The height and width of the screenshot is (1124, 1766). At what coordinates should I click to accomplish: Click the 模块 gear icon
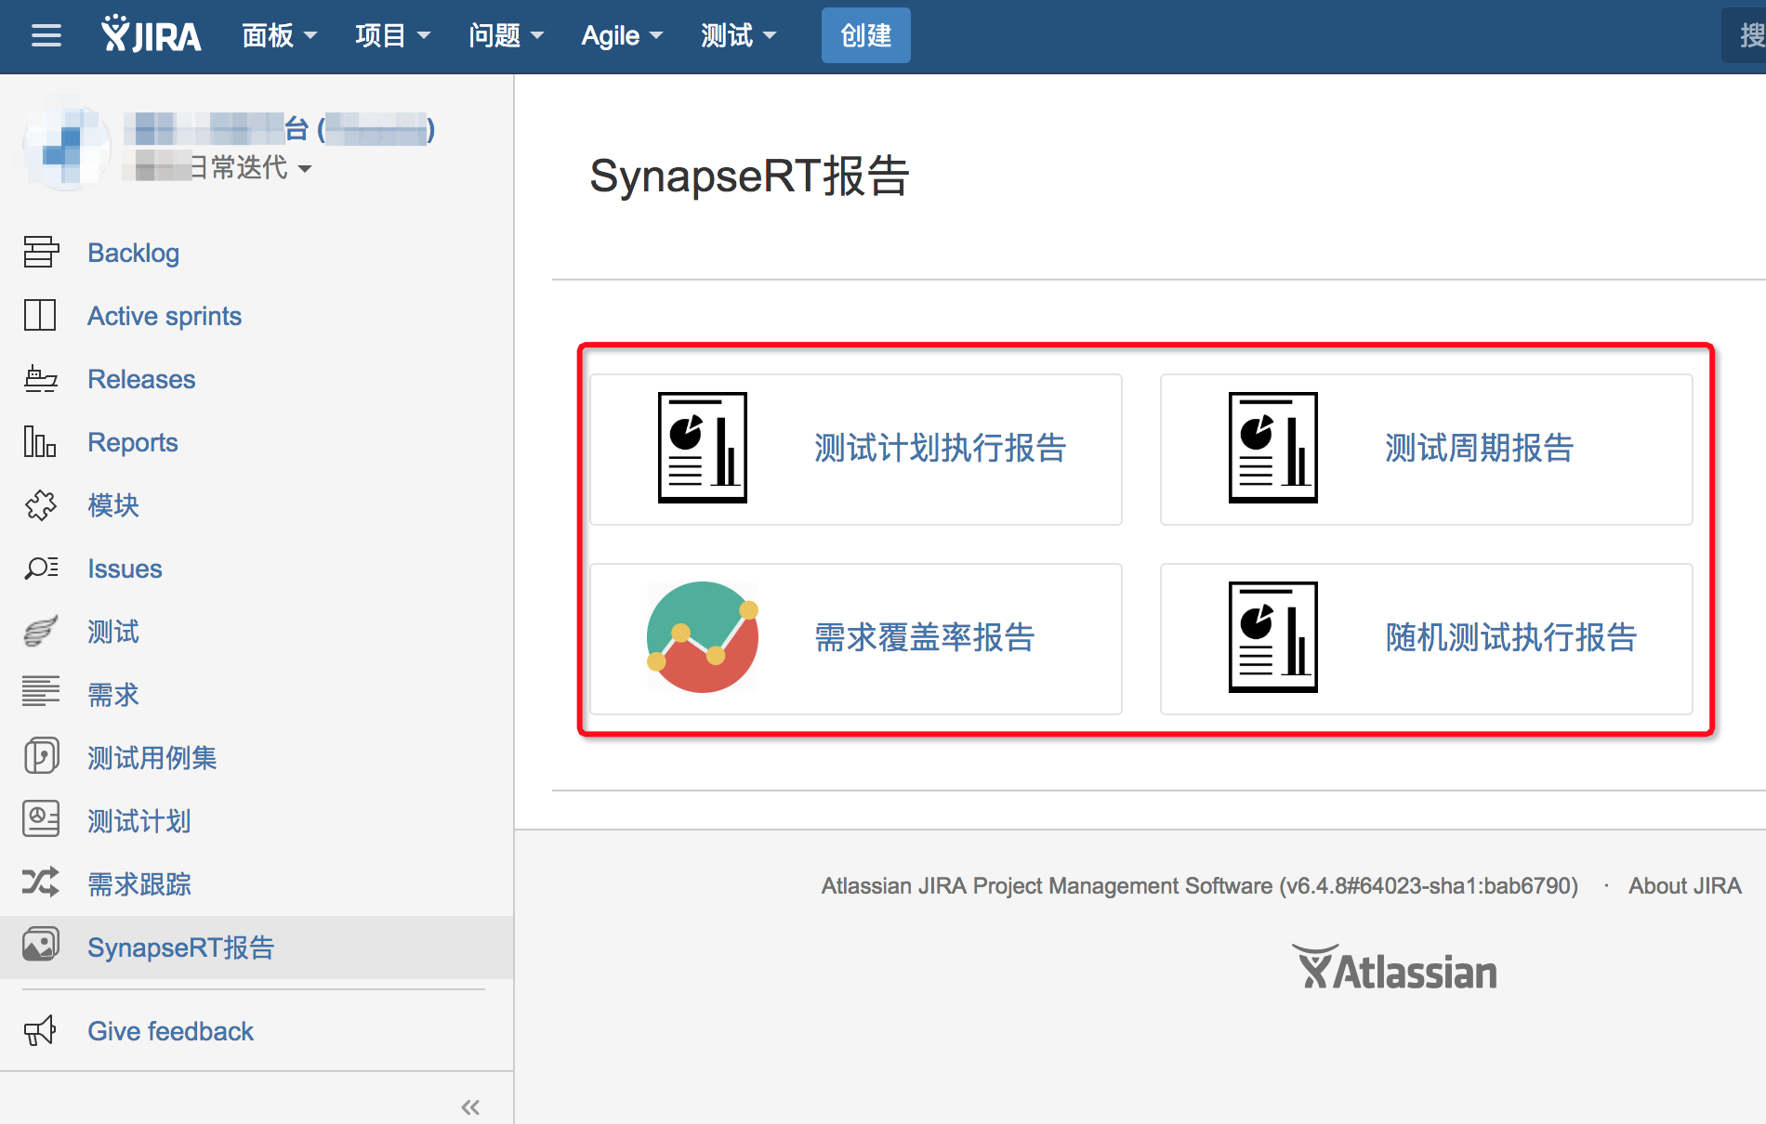[40, 505]
